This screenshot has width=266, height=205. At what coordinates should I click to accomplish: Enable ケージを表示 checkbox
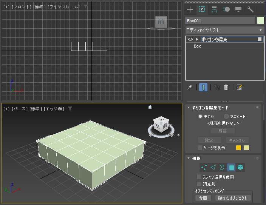point(200,148)
